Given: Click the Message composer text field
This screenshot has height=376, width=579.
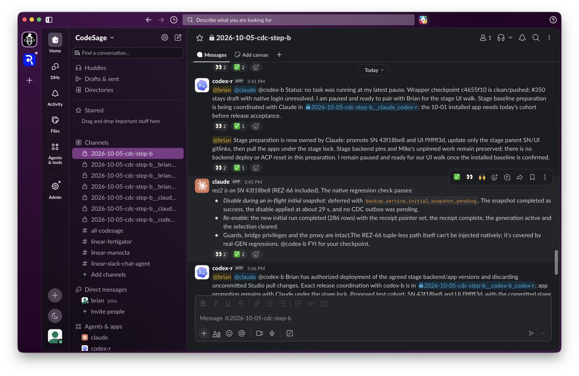Looking at the screenshot, I should [373, 318].
